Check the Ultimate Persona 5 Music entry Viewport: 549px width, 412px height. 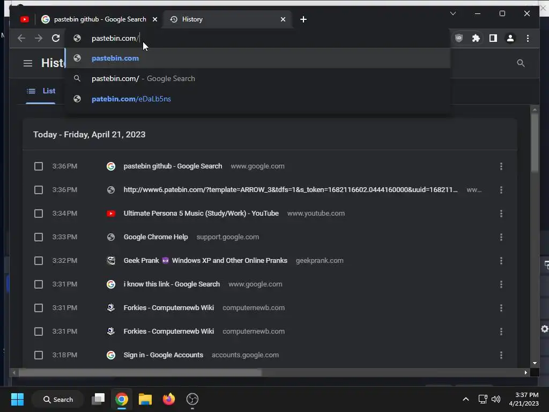[x=39, y=214]
